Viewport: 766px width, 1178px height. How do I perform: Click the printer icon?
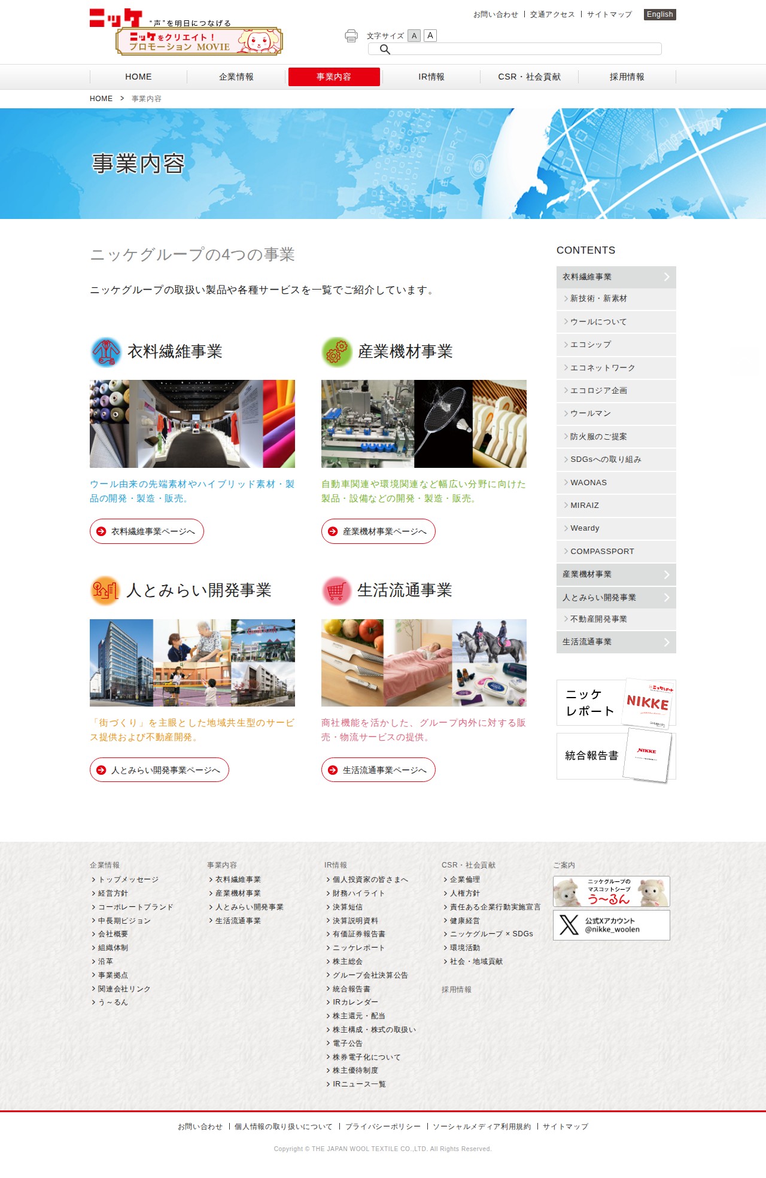click(351, 36)
